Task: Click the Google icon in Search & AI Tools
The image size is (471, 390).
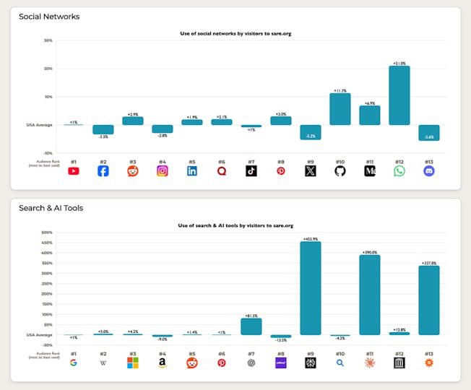Action: 74,363
